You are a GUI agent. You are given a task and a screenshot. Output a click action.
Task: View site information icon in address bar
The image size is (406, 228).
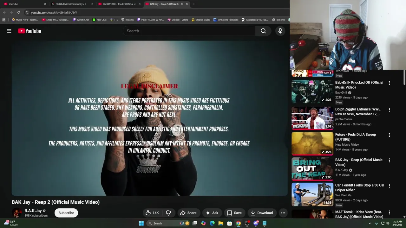[x=27, y=12]
